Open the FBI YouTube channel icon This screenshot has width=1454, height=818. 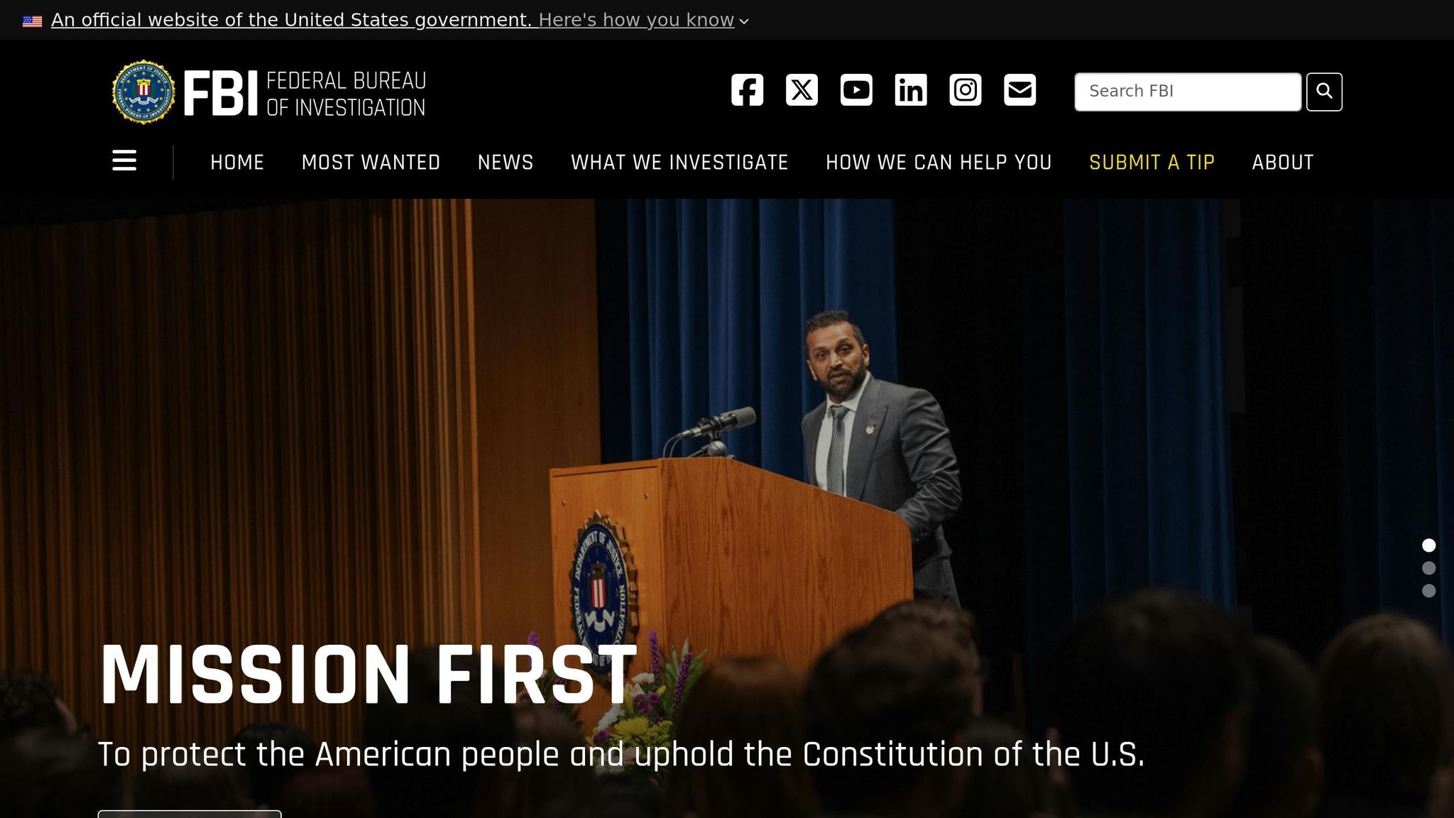click(856, 90)
